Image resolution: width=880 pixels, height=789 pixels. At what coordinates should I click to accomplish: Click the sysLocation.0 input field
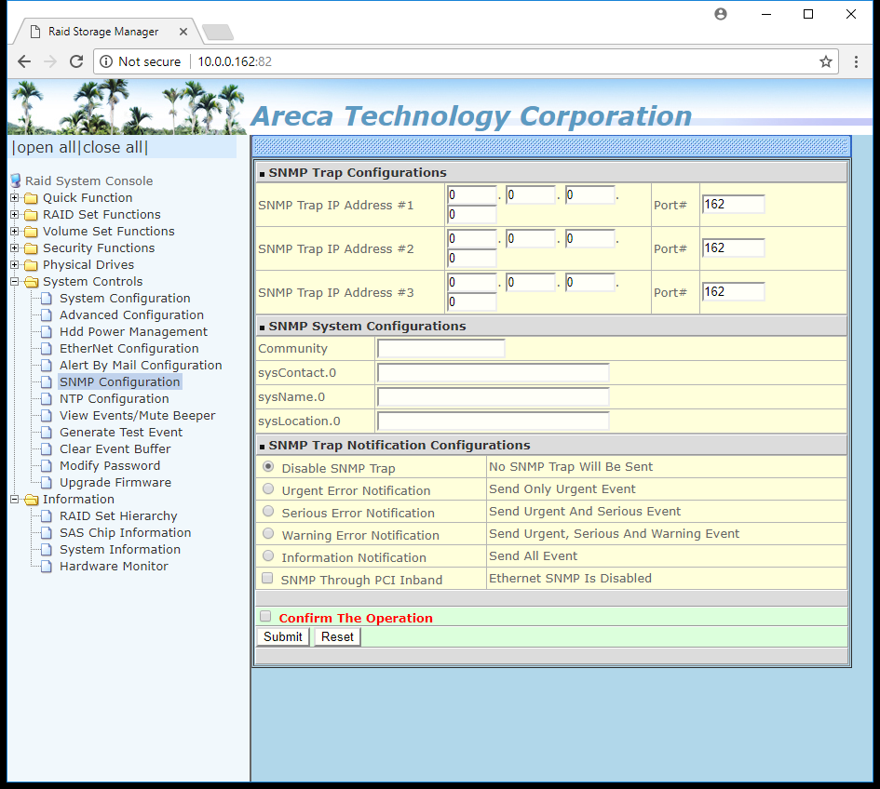(494, 421)
